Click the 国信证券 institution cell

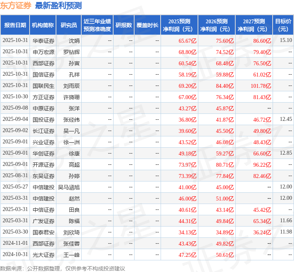click(44, 75)
